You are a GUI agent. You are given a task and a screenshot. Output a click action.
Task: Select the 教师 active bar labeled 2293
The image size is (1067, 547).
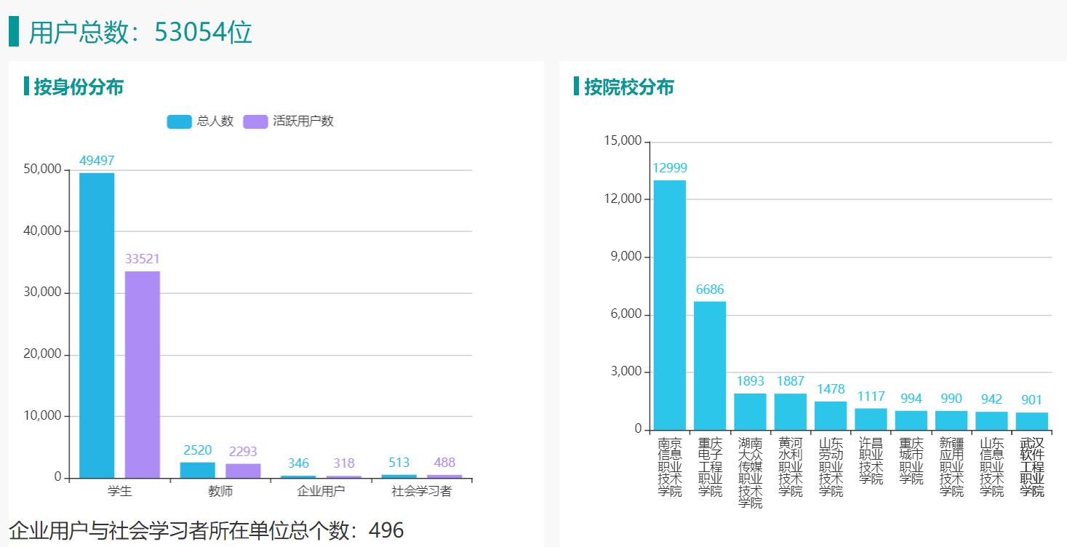pyautogui.click(x=243, y=471)
